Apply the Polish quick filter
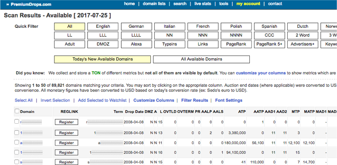This screenshot has width=337, height=165. (x=236, y=26)
